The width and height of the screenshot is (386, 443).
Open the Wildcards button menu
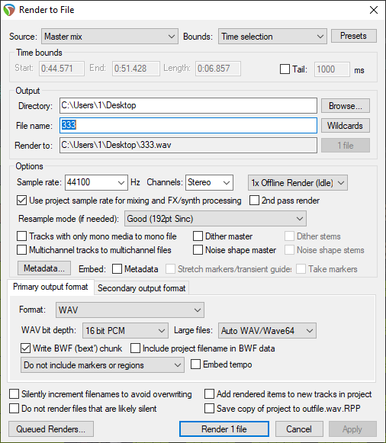click(346, 126)
